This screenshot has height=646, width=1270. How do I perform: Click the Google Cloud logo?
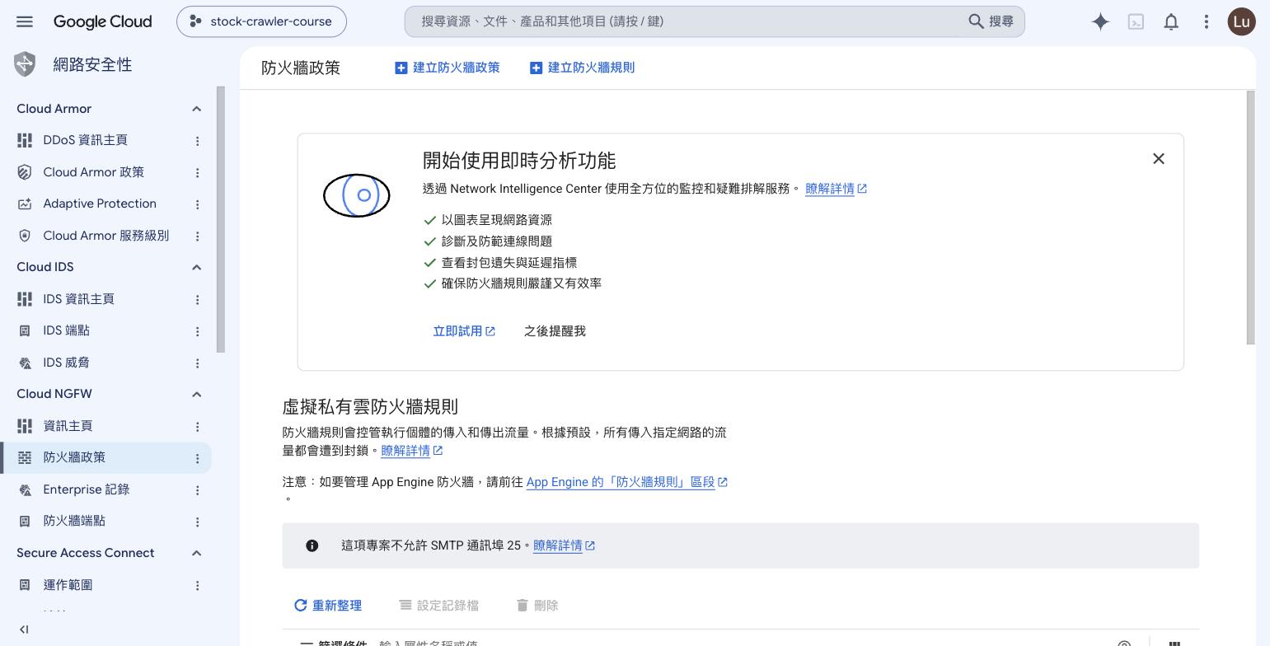point(102,21)
